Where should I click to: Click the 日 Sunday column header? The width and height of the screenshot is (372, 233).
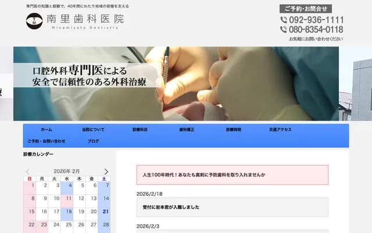pyautogui.click(x=30, y=179)
